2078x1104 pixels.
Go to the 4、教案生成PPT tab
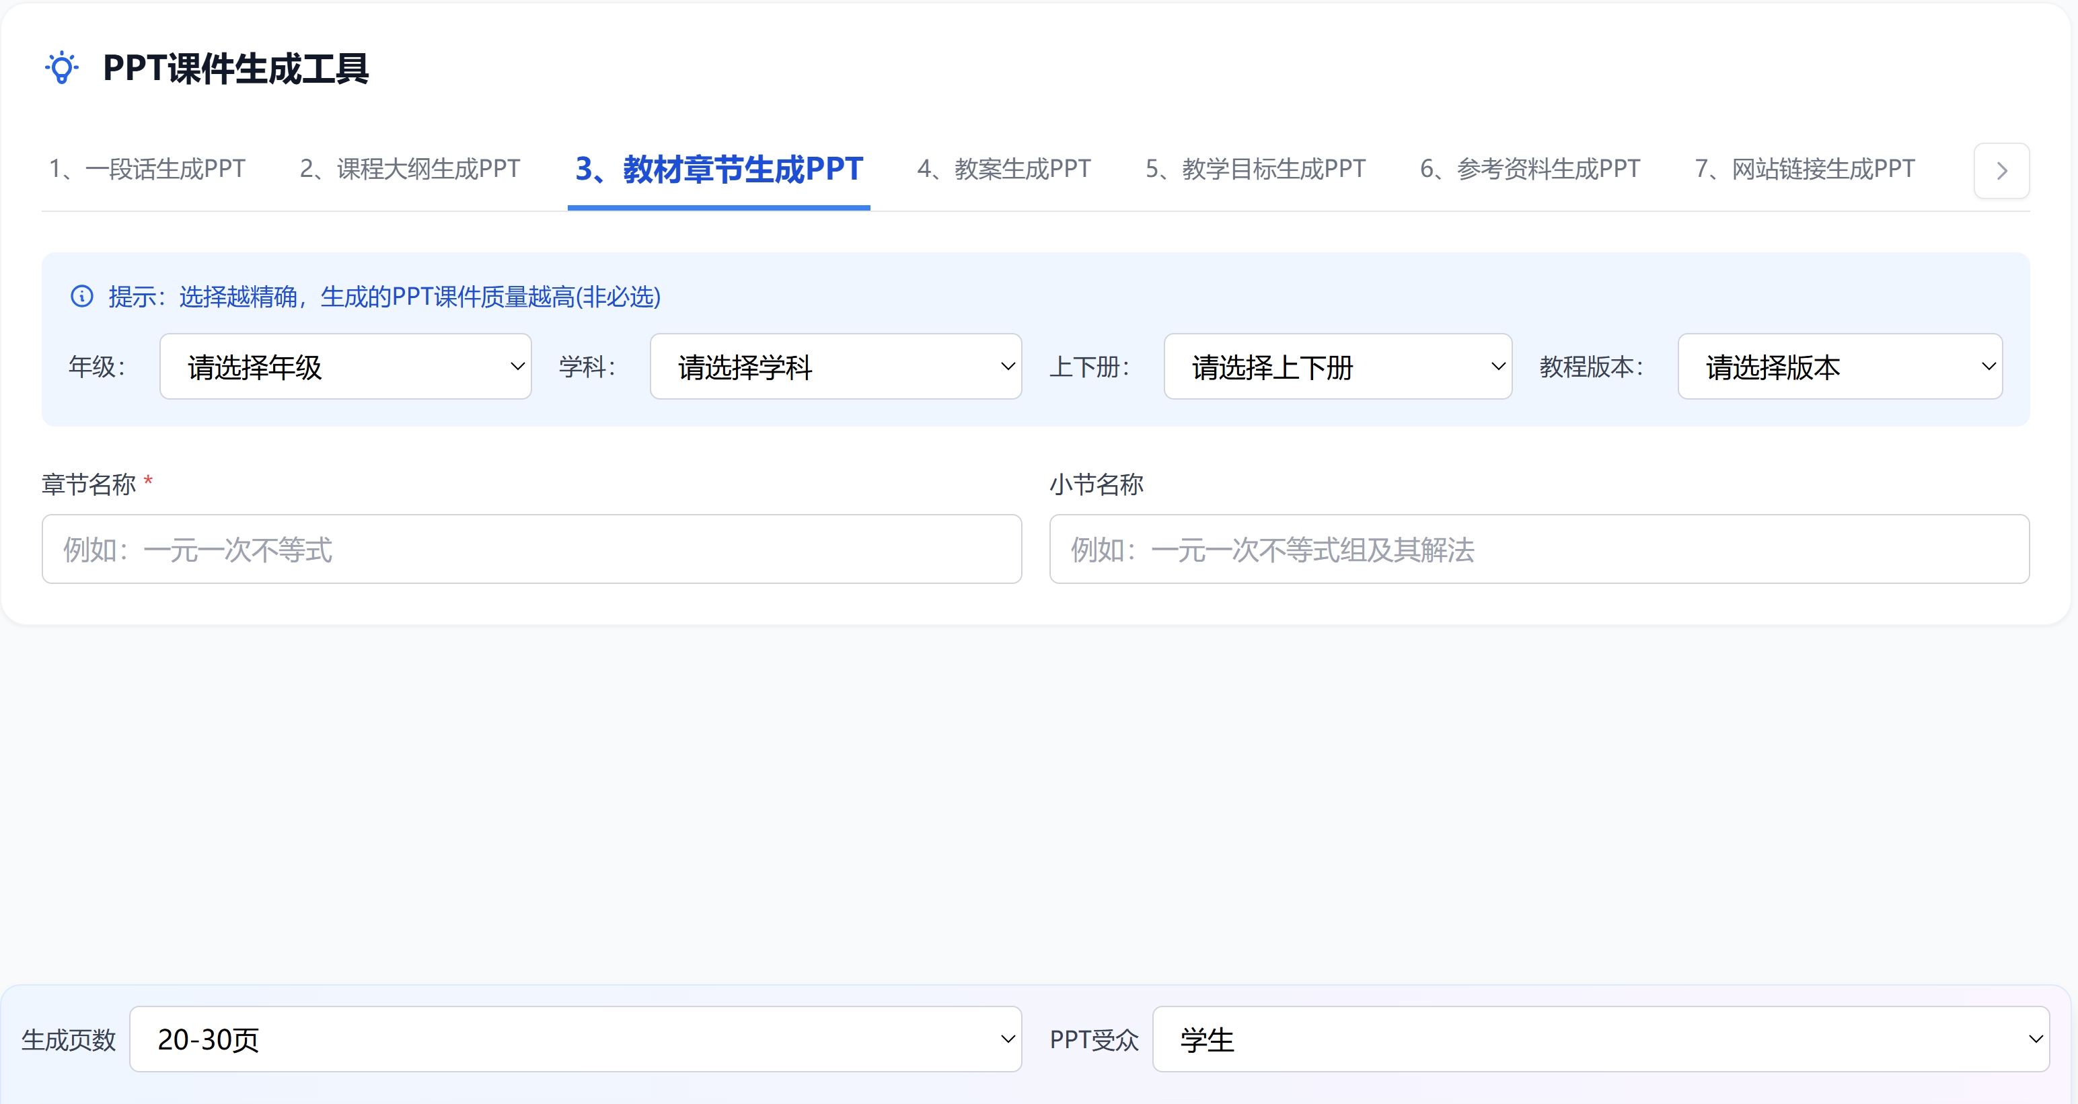[1004, 170]
